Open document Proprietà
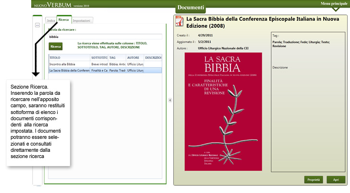This screenshot has height=193, width=350. [x=313, y=180]
